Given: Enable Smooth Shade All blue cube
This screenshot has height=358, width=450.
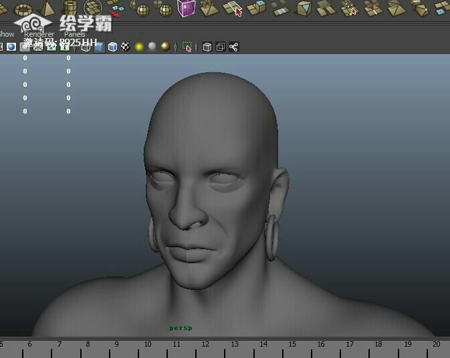Looking at the screenshot, I should coord(99,47).
